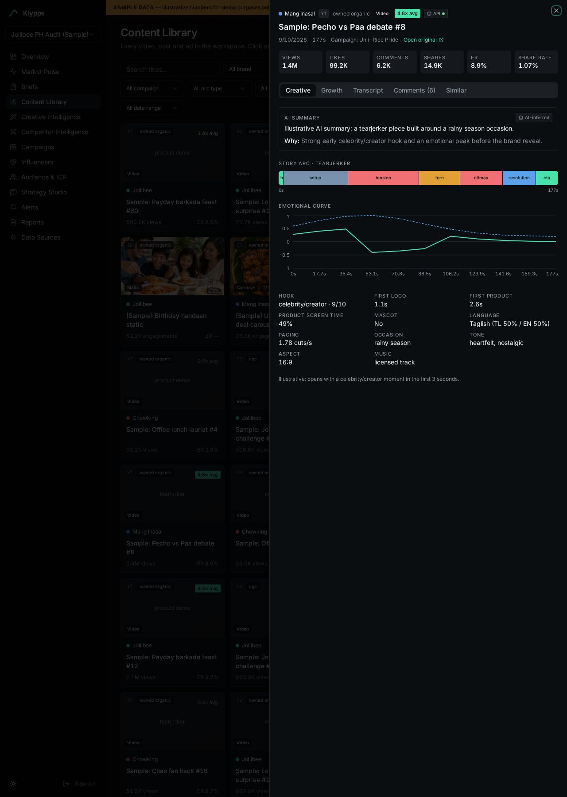Viewport: 567px width, 797px height.
Task: Open Reports from sidebar icon
Action: (13, 222)
